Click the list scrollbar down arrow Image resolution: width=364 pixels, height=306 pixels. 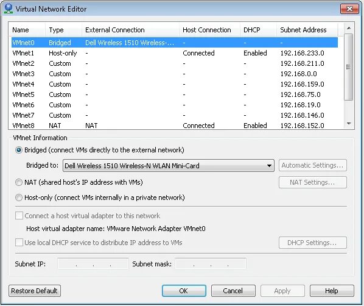pos(349,124)
